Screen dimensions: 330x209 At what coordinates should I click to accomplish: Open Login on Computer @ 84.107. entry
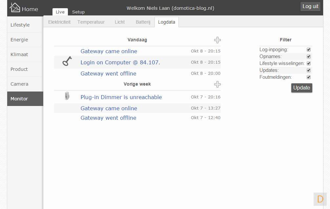pyautogui.click(x=120, y=62)
